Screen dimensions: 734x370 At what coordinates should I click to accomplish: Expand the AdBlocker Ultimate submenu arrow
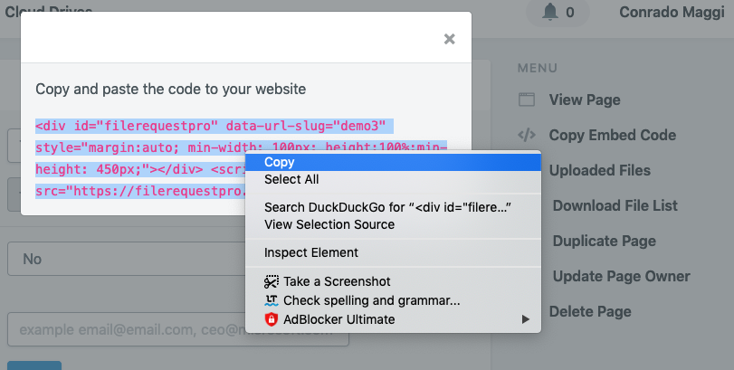coord(526,319)
